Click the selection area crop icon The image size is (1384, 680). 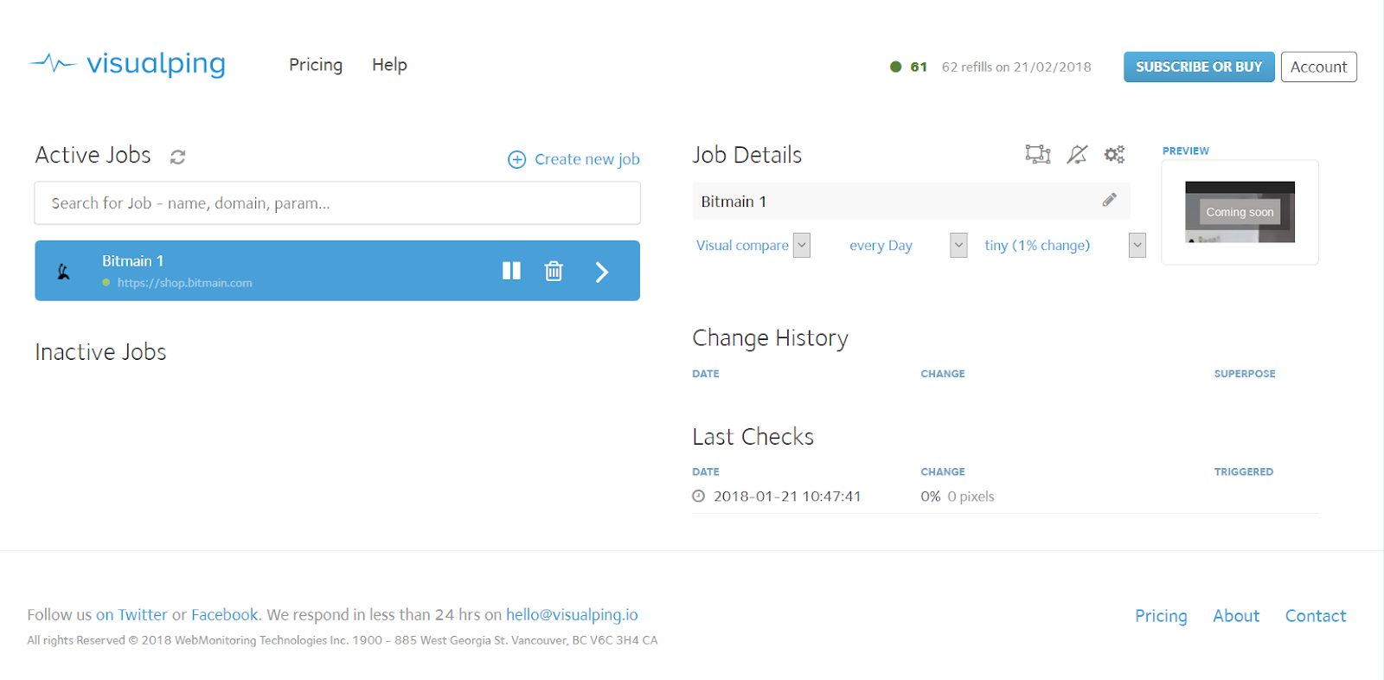[x=1037, y=155]
